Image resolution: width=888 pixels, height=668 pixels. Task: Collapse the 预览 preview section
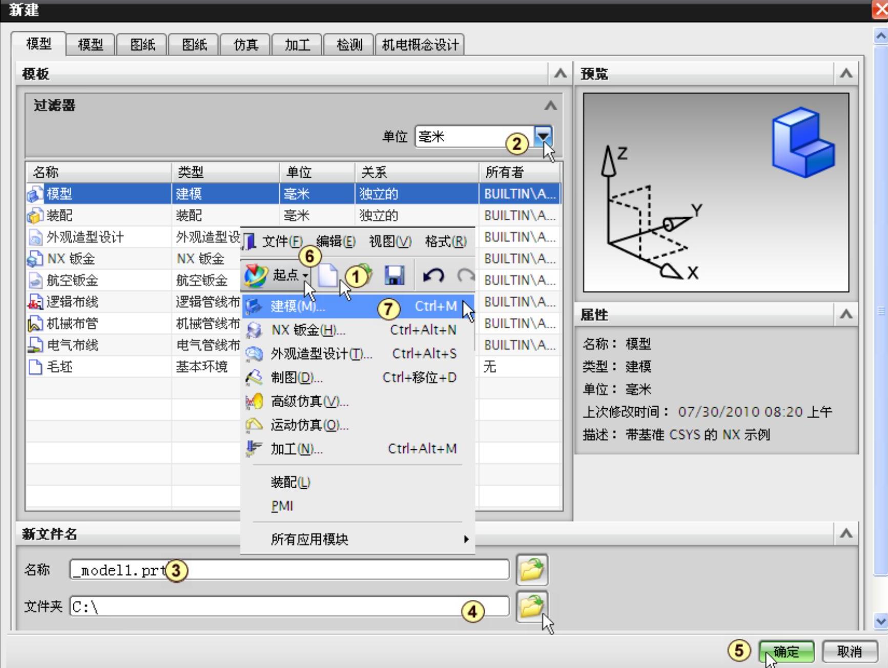pos(846,74)
